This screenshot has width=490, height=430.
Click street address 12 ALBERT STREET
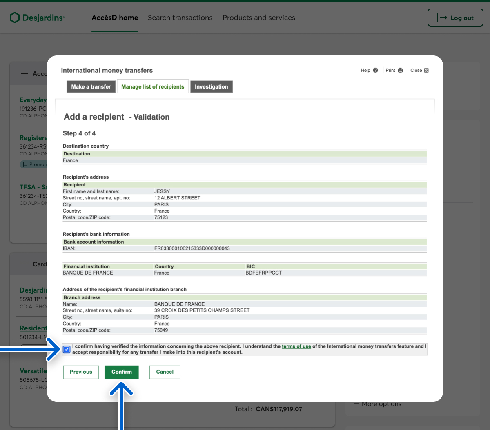tap(177, 198)
